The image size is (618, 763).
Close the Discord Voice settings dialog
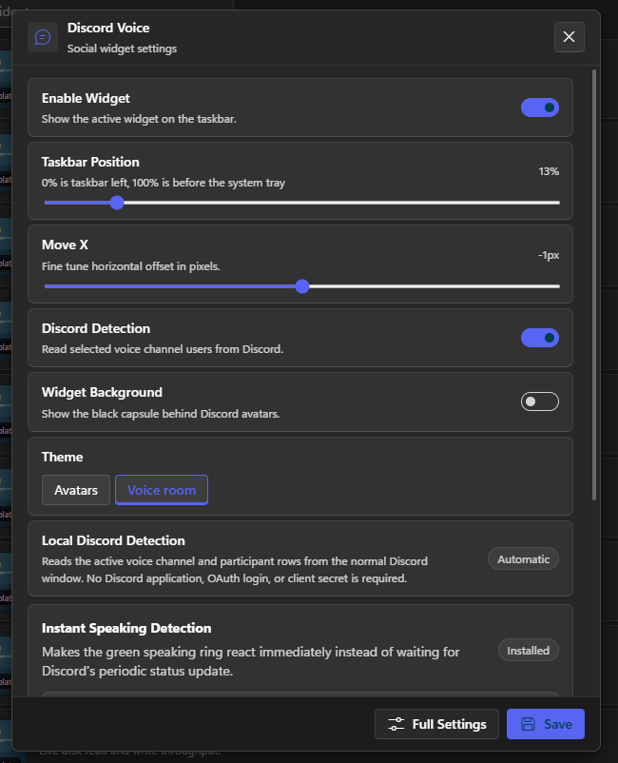pos(569,36)
